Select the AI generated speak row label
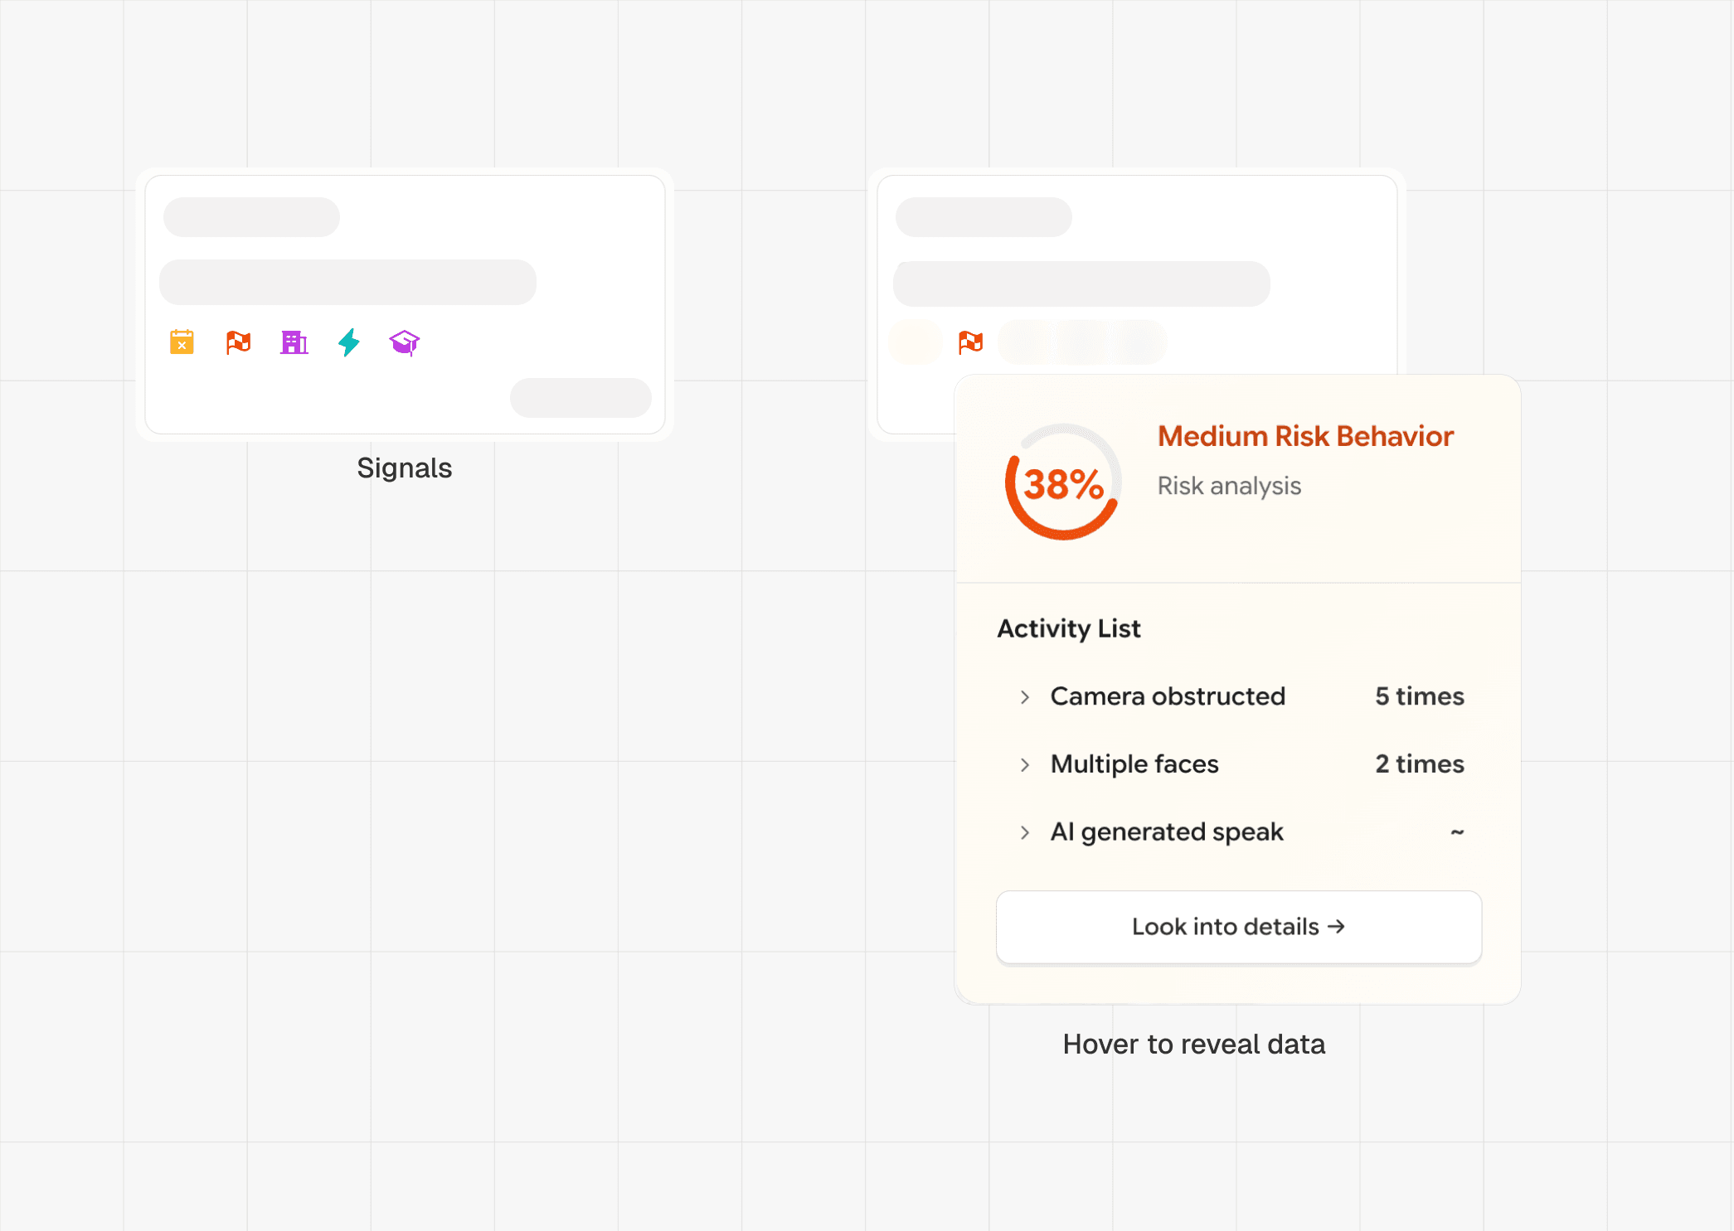 [1167, 832]
